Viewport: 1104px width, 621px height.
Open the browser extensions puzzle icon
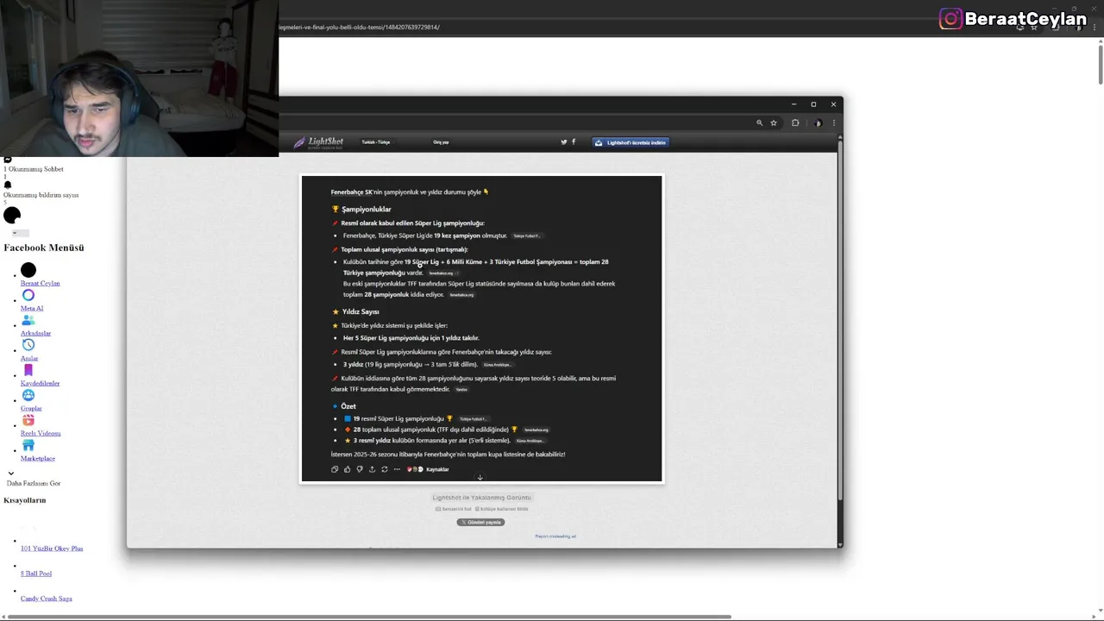(795, 123)
